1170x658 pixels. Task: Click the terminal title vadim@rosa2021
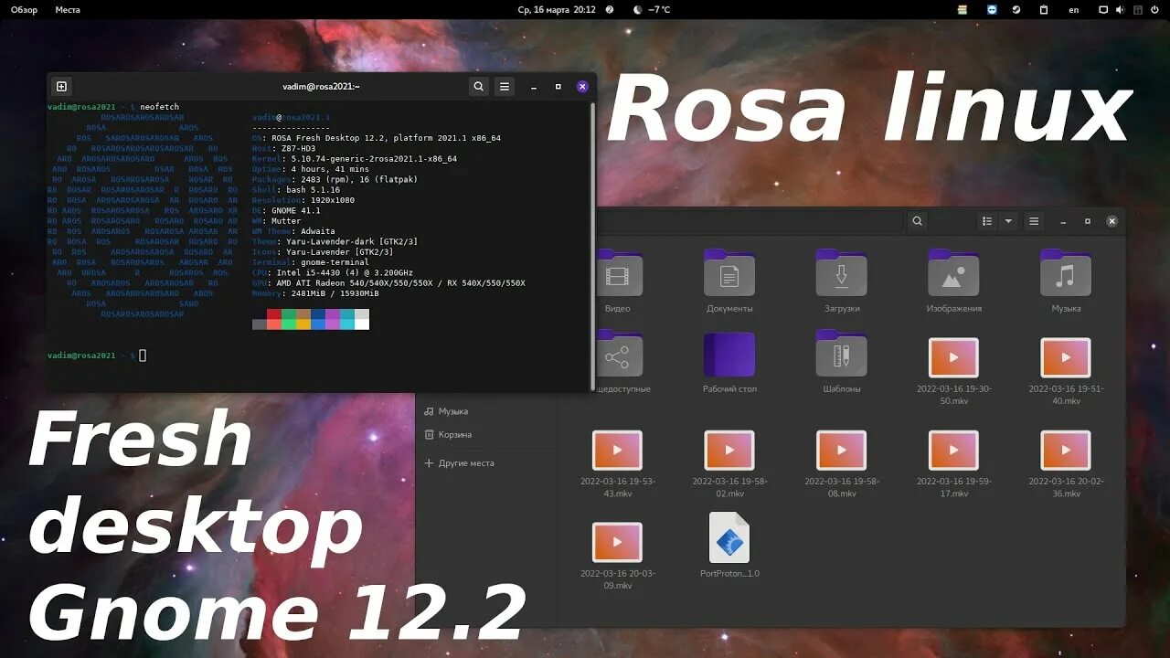click(321, 87)
